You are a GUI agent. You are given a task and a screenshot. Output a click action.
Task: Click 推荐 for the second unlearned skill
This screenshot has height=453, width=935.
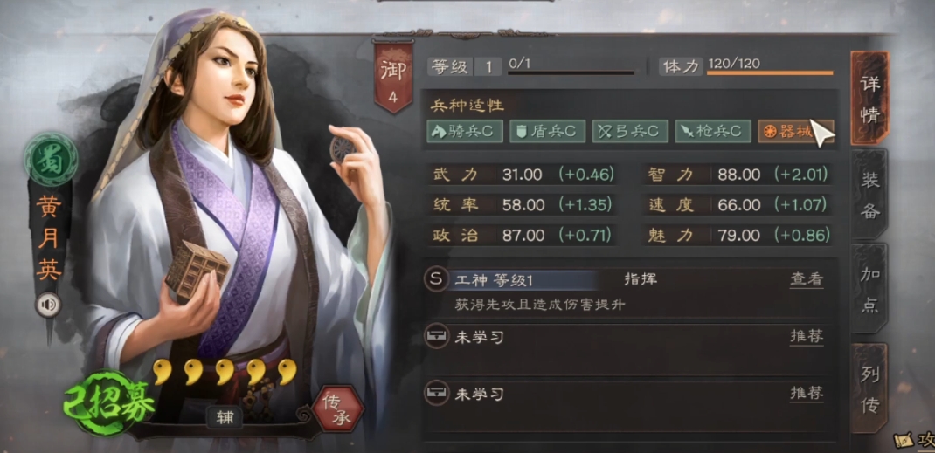[807, 393]
